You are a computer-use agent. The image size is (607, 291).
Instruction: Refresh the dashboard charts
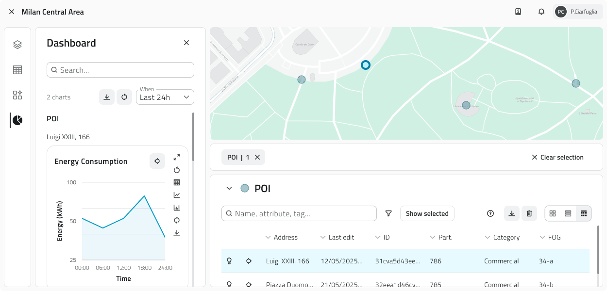(x=124, y=97)
